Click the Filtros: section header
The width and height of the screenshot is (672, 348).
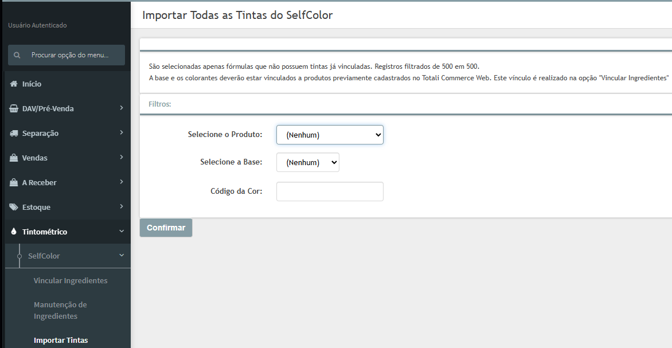coord(160,104)
